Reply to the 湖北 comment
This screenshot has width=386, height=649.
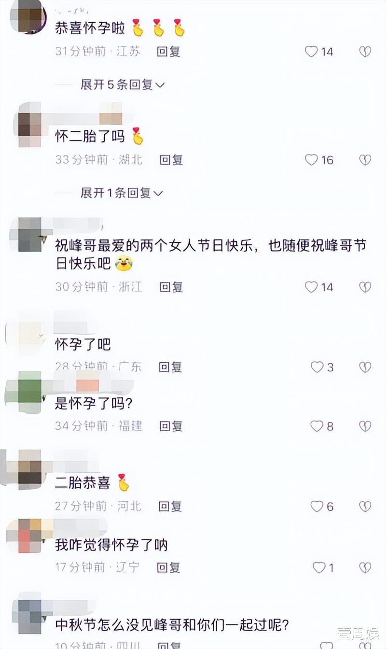171,160
